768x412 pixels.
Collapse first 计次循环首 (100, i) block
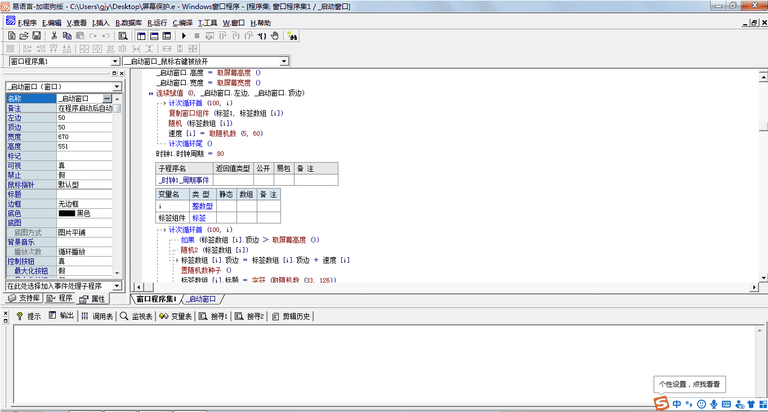pos(163,103)
